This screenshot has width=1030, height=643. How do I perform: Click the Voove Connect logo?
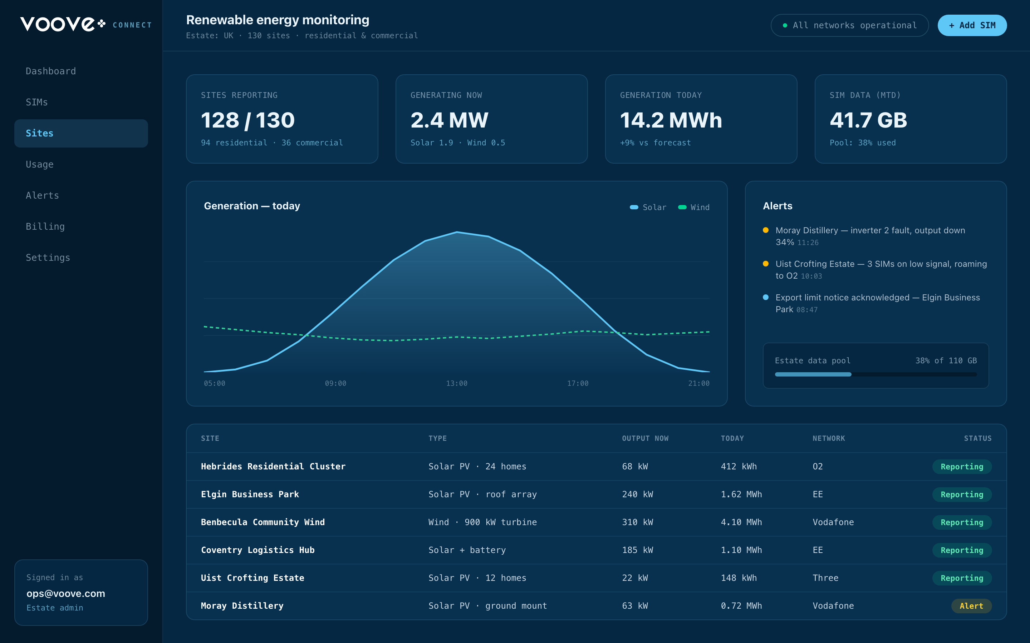point(86,24)
